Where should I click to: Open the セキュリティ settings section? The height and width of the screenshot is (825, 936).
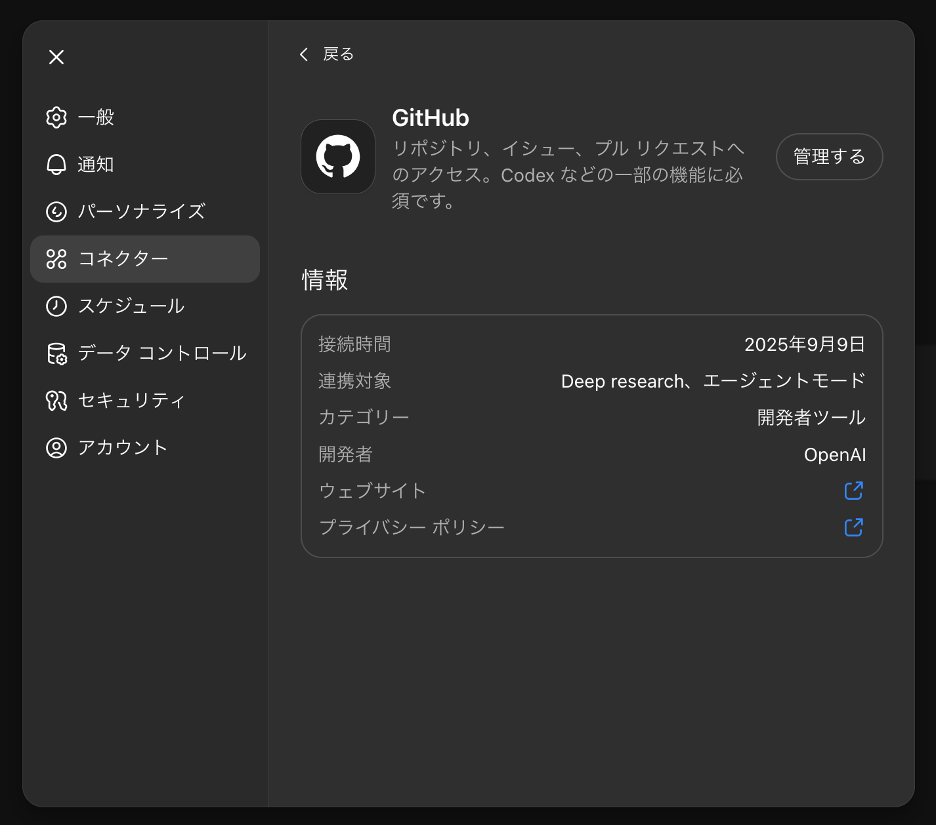tap(145, 401)
